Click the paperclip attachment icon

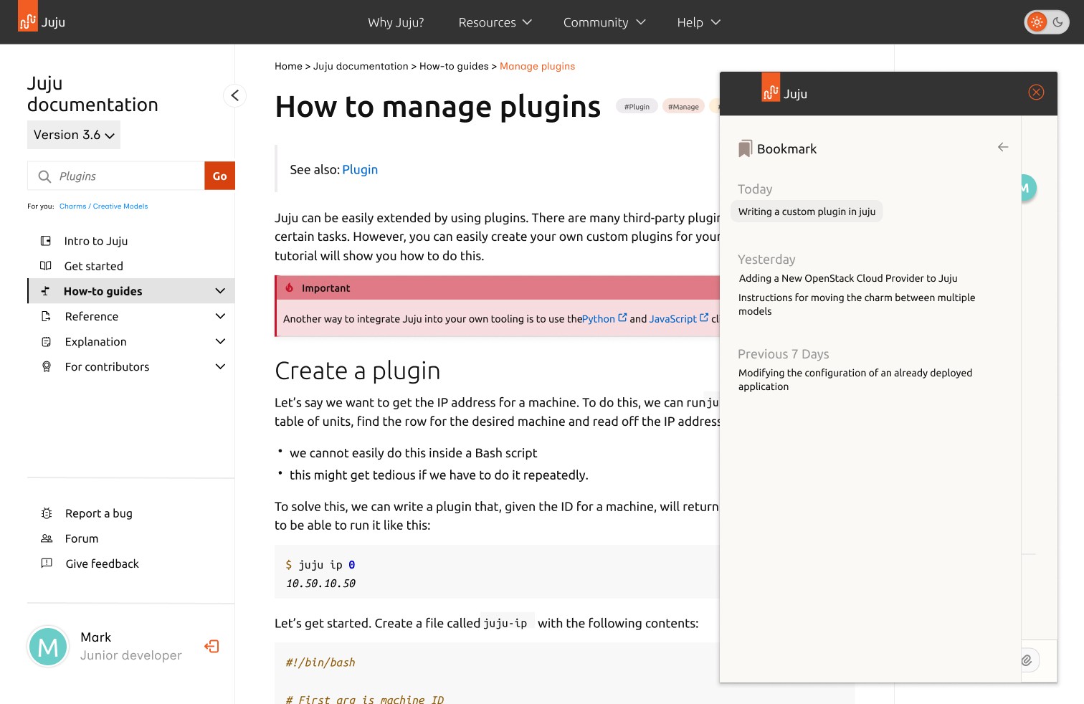point(1027,660)
